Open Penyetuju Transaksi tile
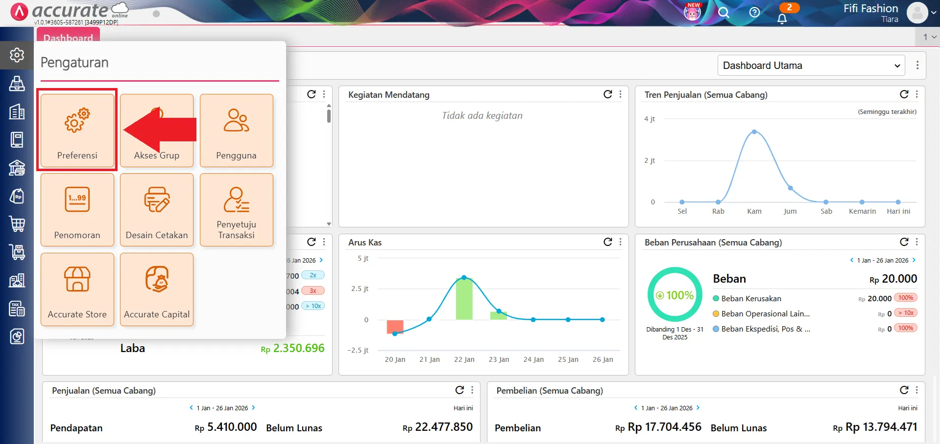The height and width of the screenshot is (444, 940). (236, 209)
